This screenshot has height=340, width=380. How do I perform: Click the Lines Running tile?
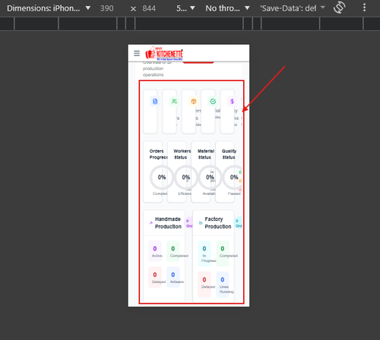click(x=223, y=285)
